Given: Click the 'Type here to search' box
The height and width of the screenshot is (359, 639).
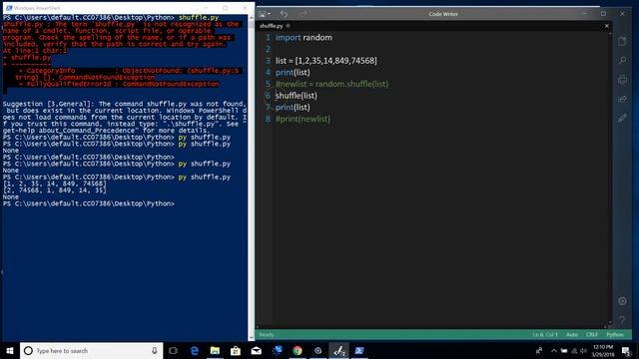Looking at the screenshot, I should coord(91,350).
